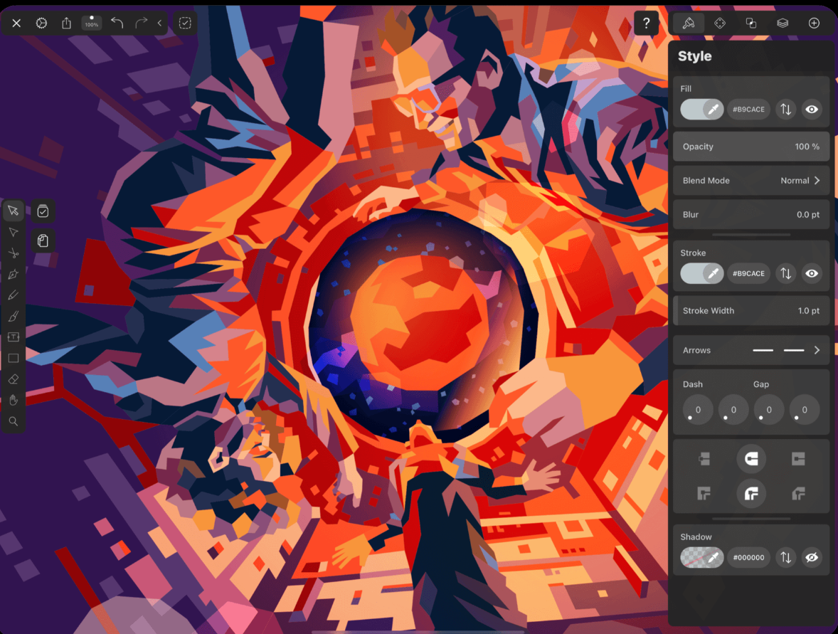Screen dimensions: 838x634
Task: Open the Shadow color swatch
Action: click(x=701, y=557)
